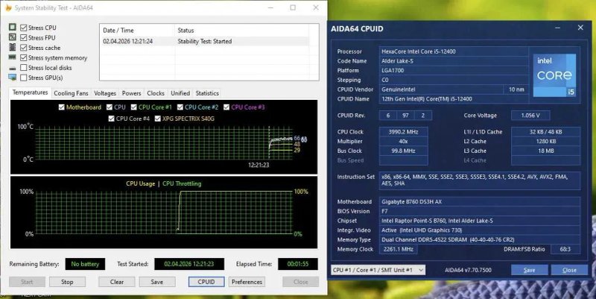This screenshot has width=596, height=299.
Task: Click the 10 nm process field
Action: (x=516, y=89)
